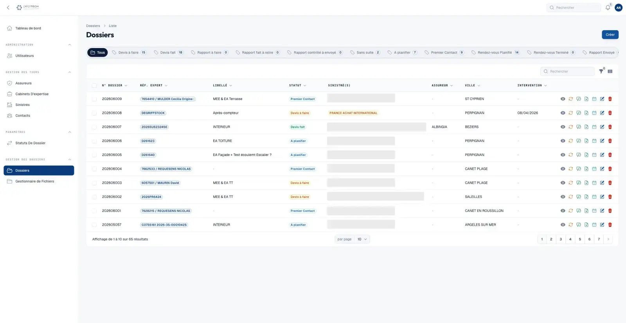Click reference tag DEGRIFFSTOCK
Screen dimensions: 626x323
(x=153, y=113)
